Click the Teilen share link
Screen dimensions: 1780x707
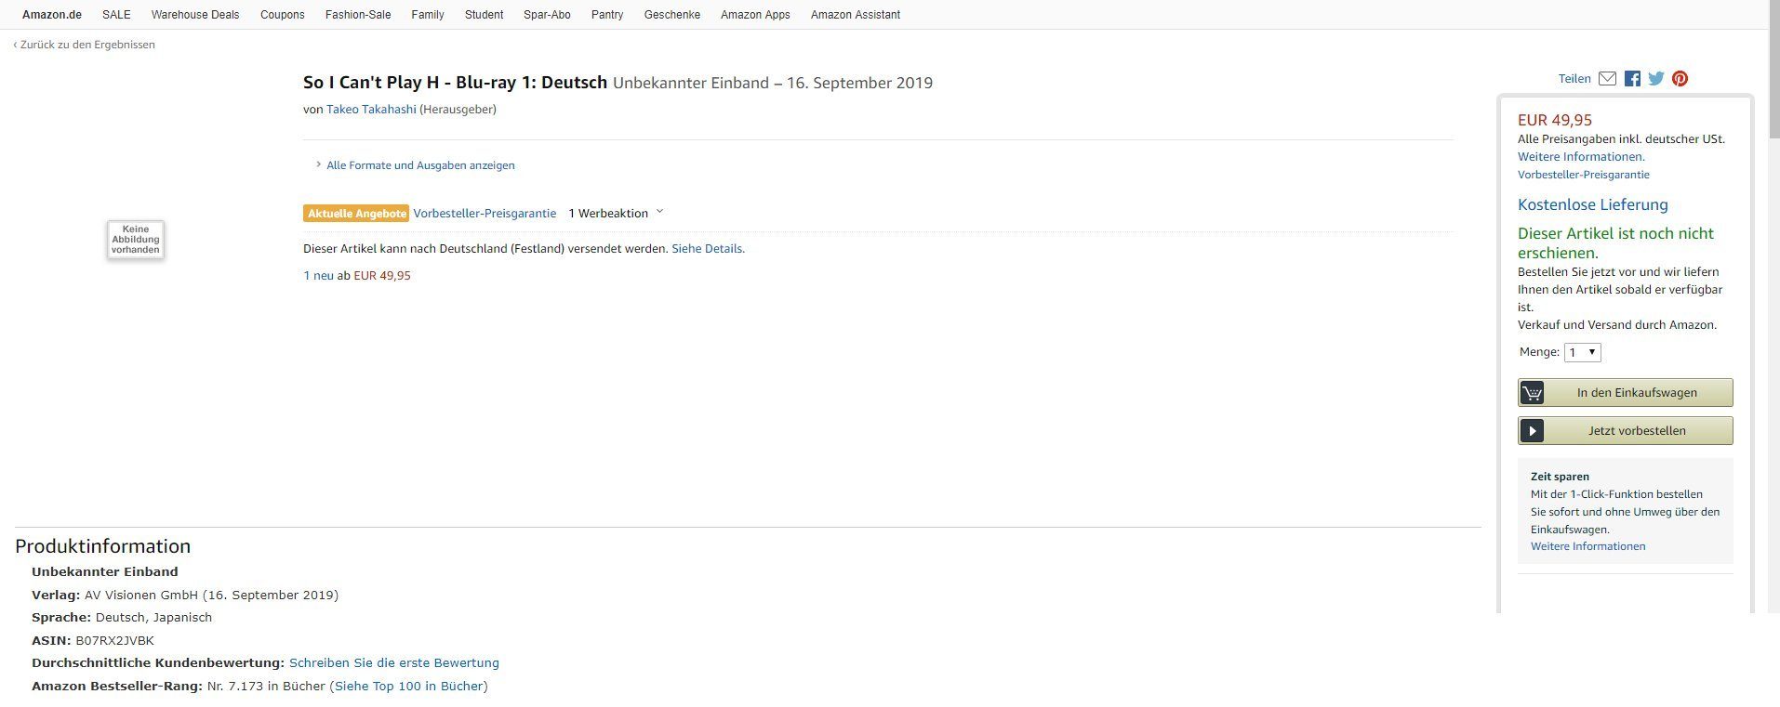point(1574,79)
